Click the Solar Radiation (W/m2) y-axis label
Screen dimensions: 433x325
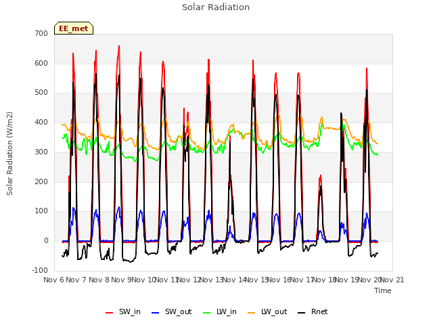(9, 154)
